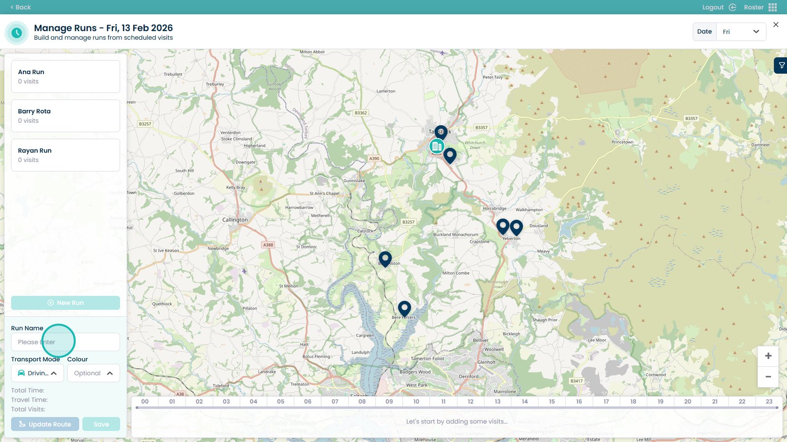
Task: Click hour 12 on the timeline
Action: 471,401
